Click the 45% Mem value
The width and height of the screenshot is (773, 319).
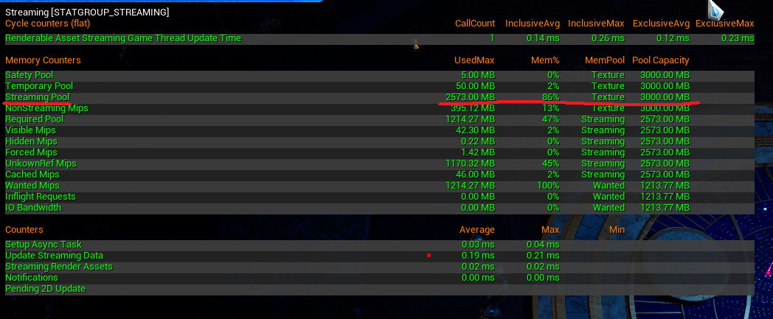click(550, 163)
